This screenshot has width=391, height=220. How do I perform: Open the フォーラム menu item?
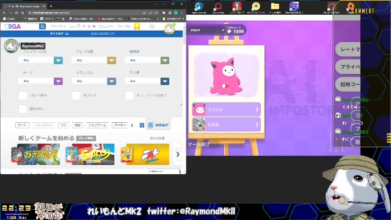click(x=124, y=26)
